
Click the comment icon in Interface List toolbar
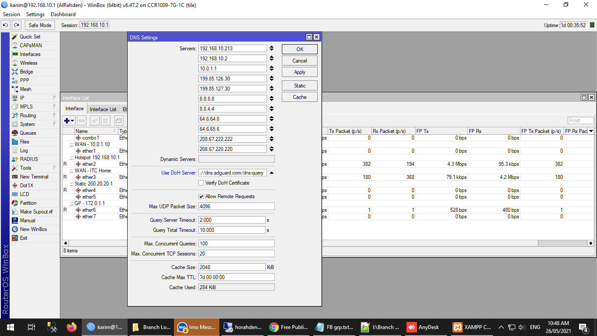(x=119, y=121)
